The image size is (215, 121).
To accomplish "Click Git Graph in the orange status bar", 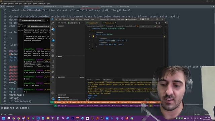I will (124, 102).
